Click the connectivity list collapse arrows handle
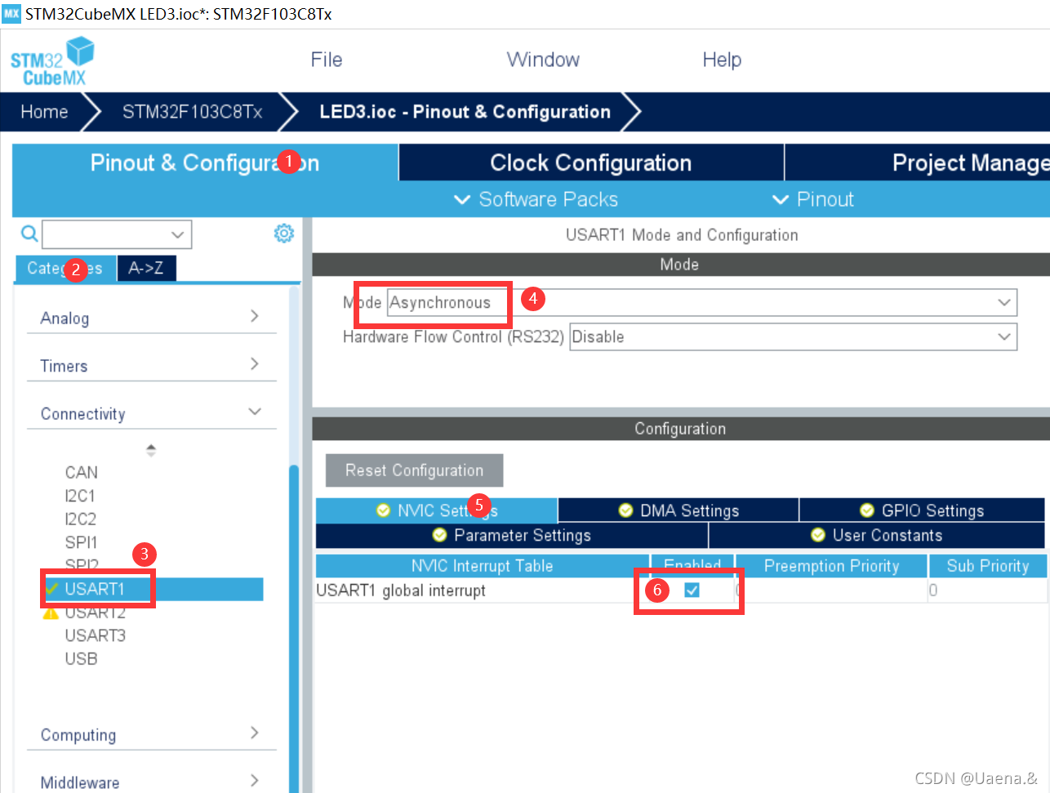The width and height of the screenshot is (1050, 793). [x=151, y=449]
